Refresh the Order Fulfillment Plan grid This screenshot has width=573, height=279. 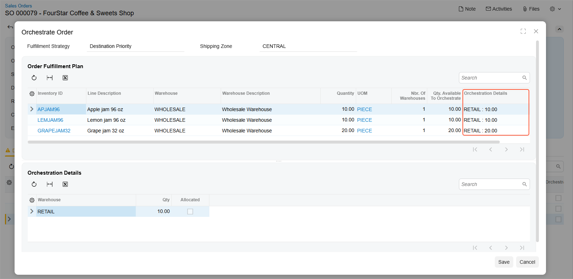click(x=34, y=78)
